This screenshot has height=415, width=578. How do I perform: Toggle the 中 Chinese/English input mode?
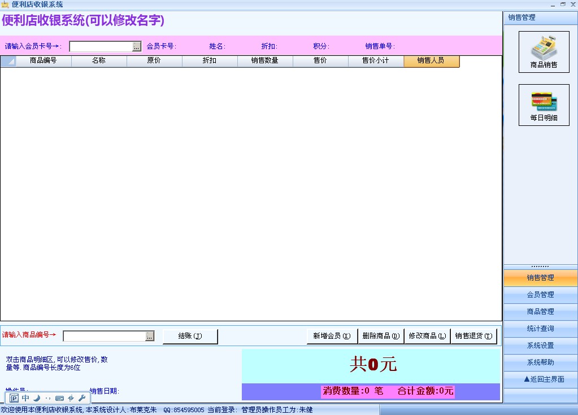click(25, 398)
